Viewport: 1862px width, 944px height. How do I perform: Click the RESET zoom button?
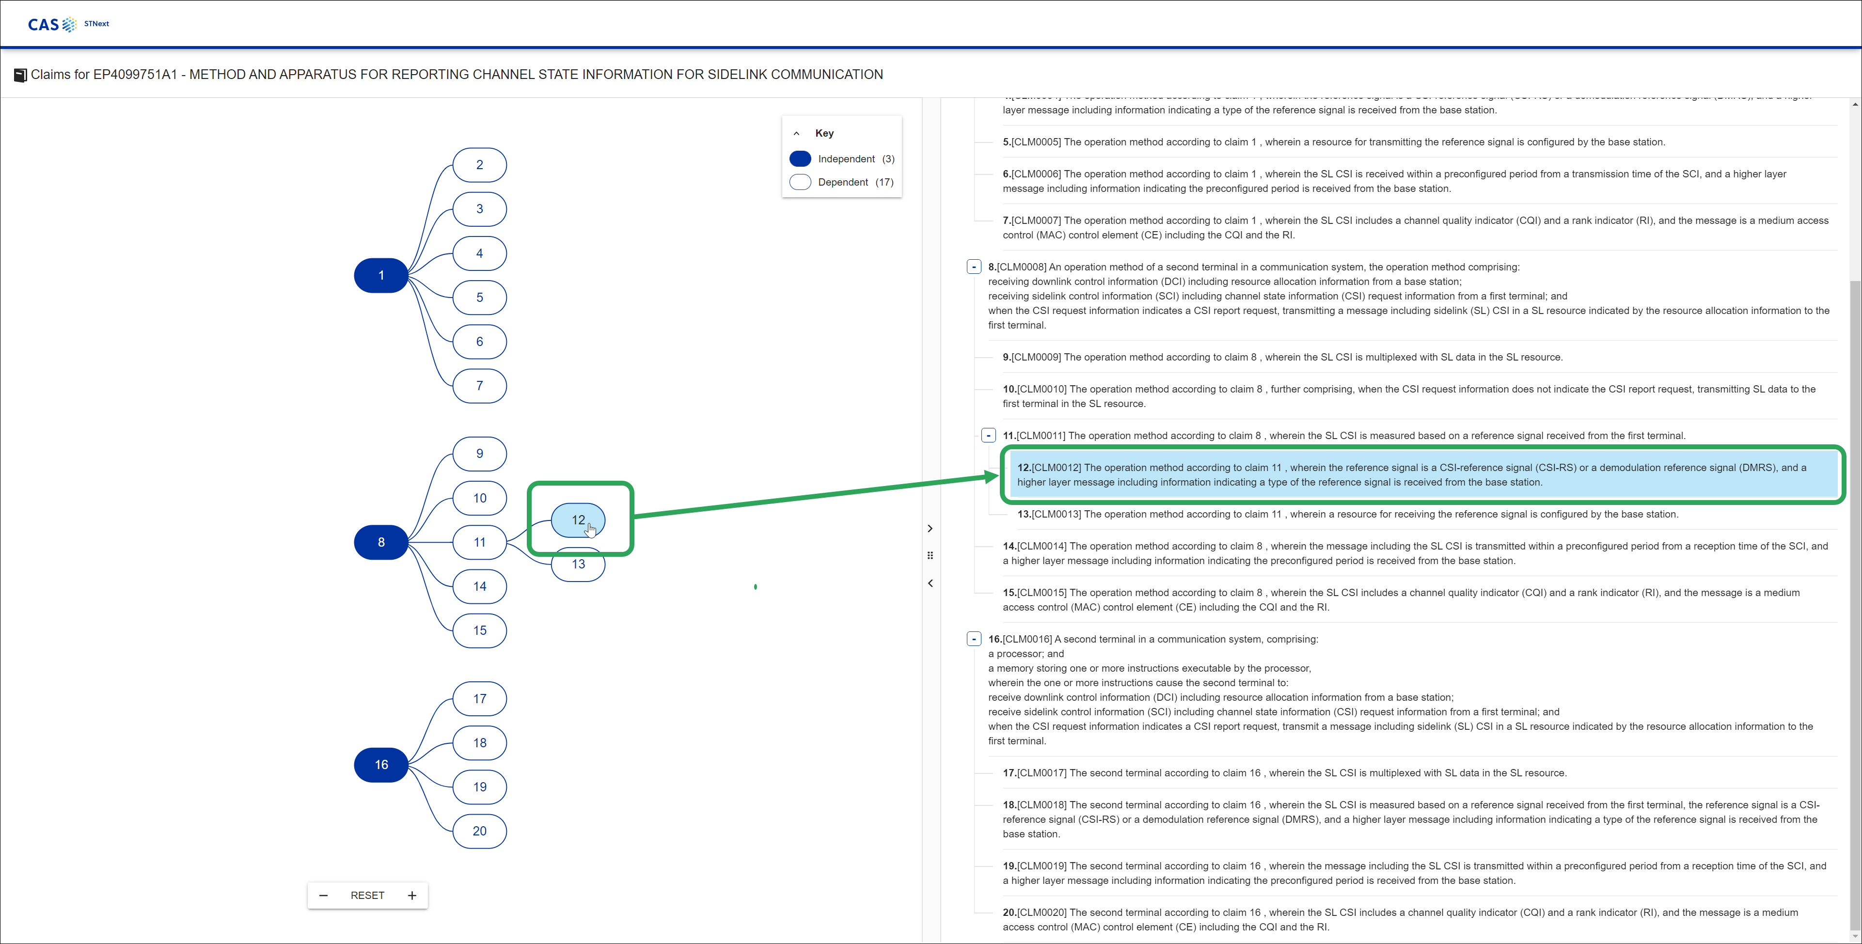[367, 896]
